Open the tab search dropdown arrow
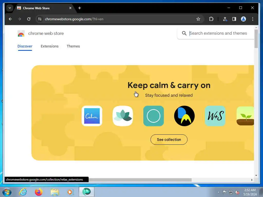The width and height of the screenshot is (263, 197). (10, 8)
